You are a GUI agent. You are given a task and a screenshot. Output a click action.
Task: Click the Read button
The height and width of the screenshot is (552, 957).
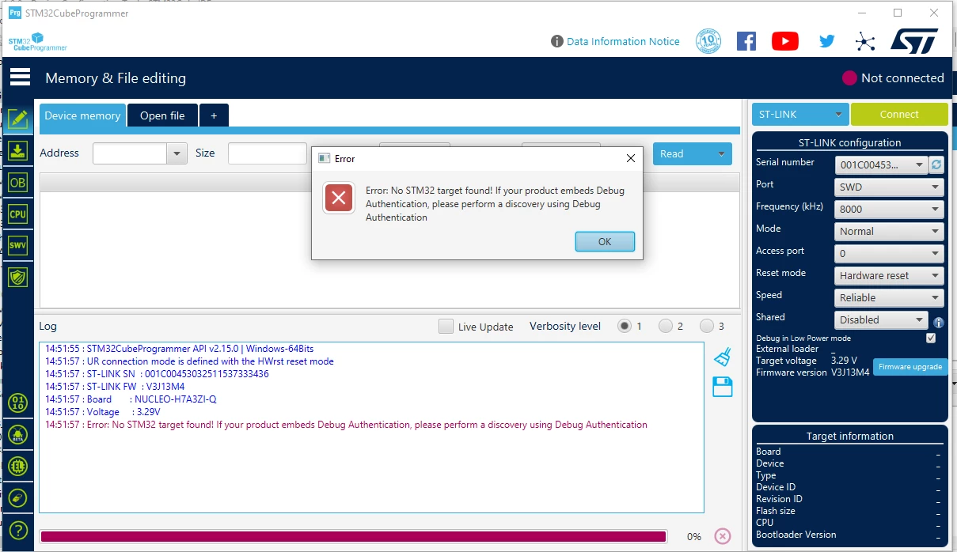click(x=682, y=154)
